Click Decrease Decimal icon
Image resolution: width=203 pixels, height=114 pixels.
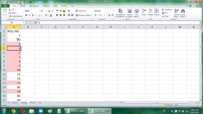pos(112,15)
